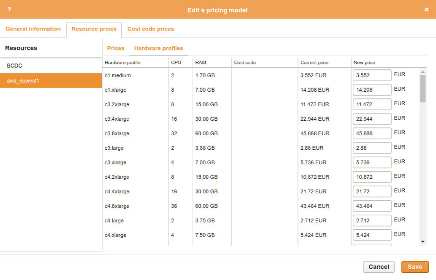Switch to General information tab
This screenshot has height=280, width=436.
click(33, 29)
